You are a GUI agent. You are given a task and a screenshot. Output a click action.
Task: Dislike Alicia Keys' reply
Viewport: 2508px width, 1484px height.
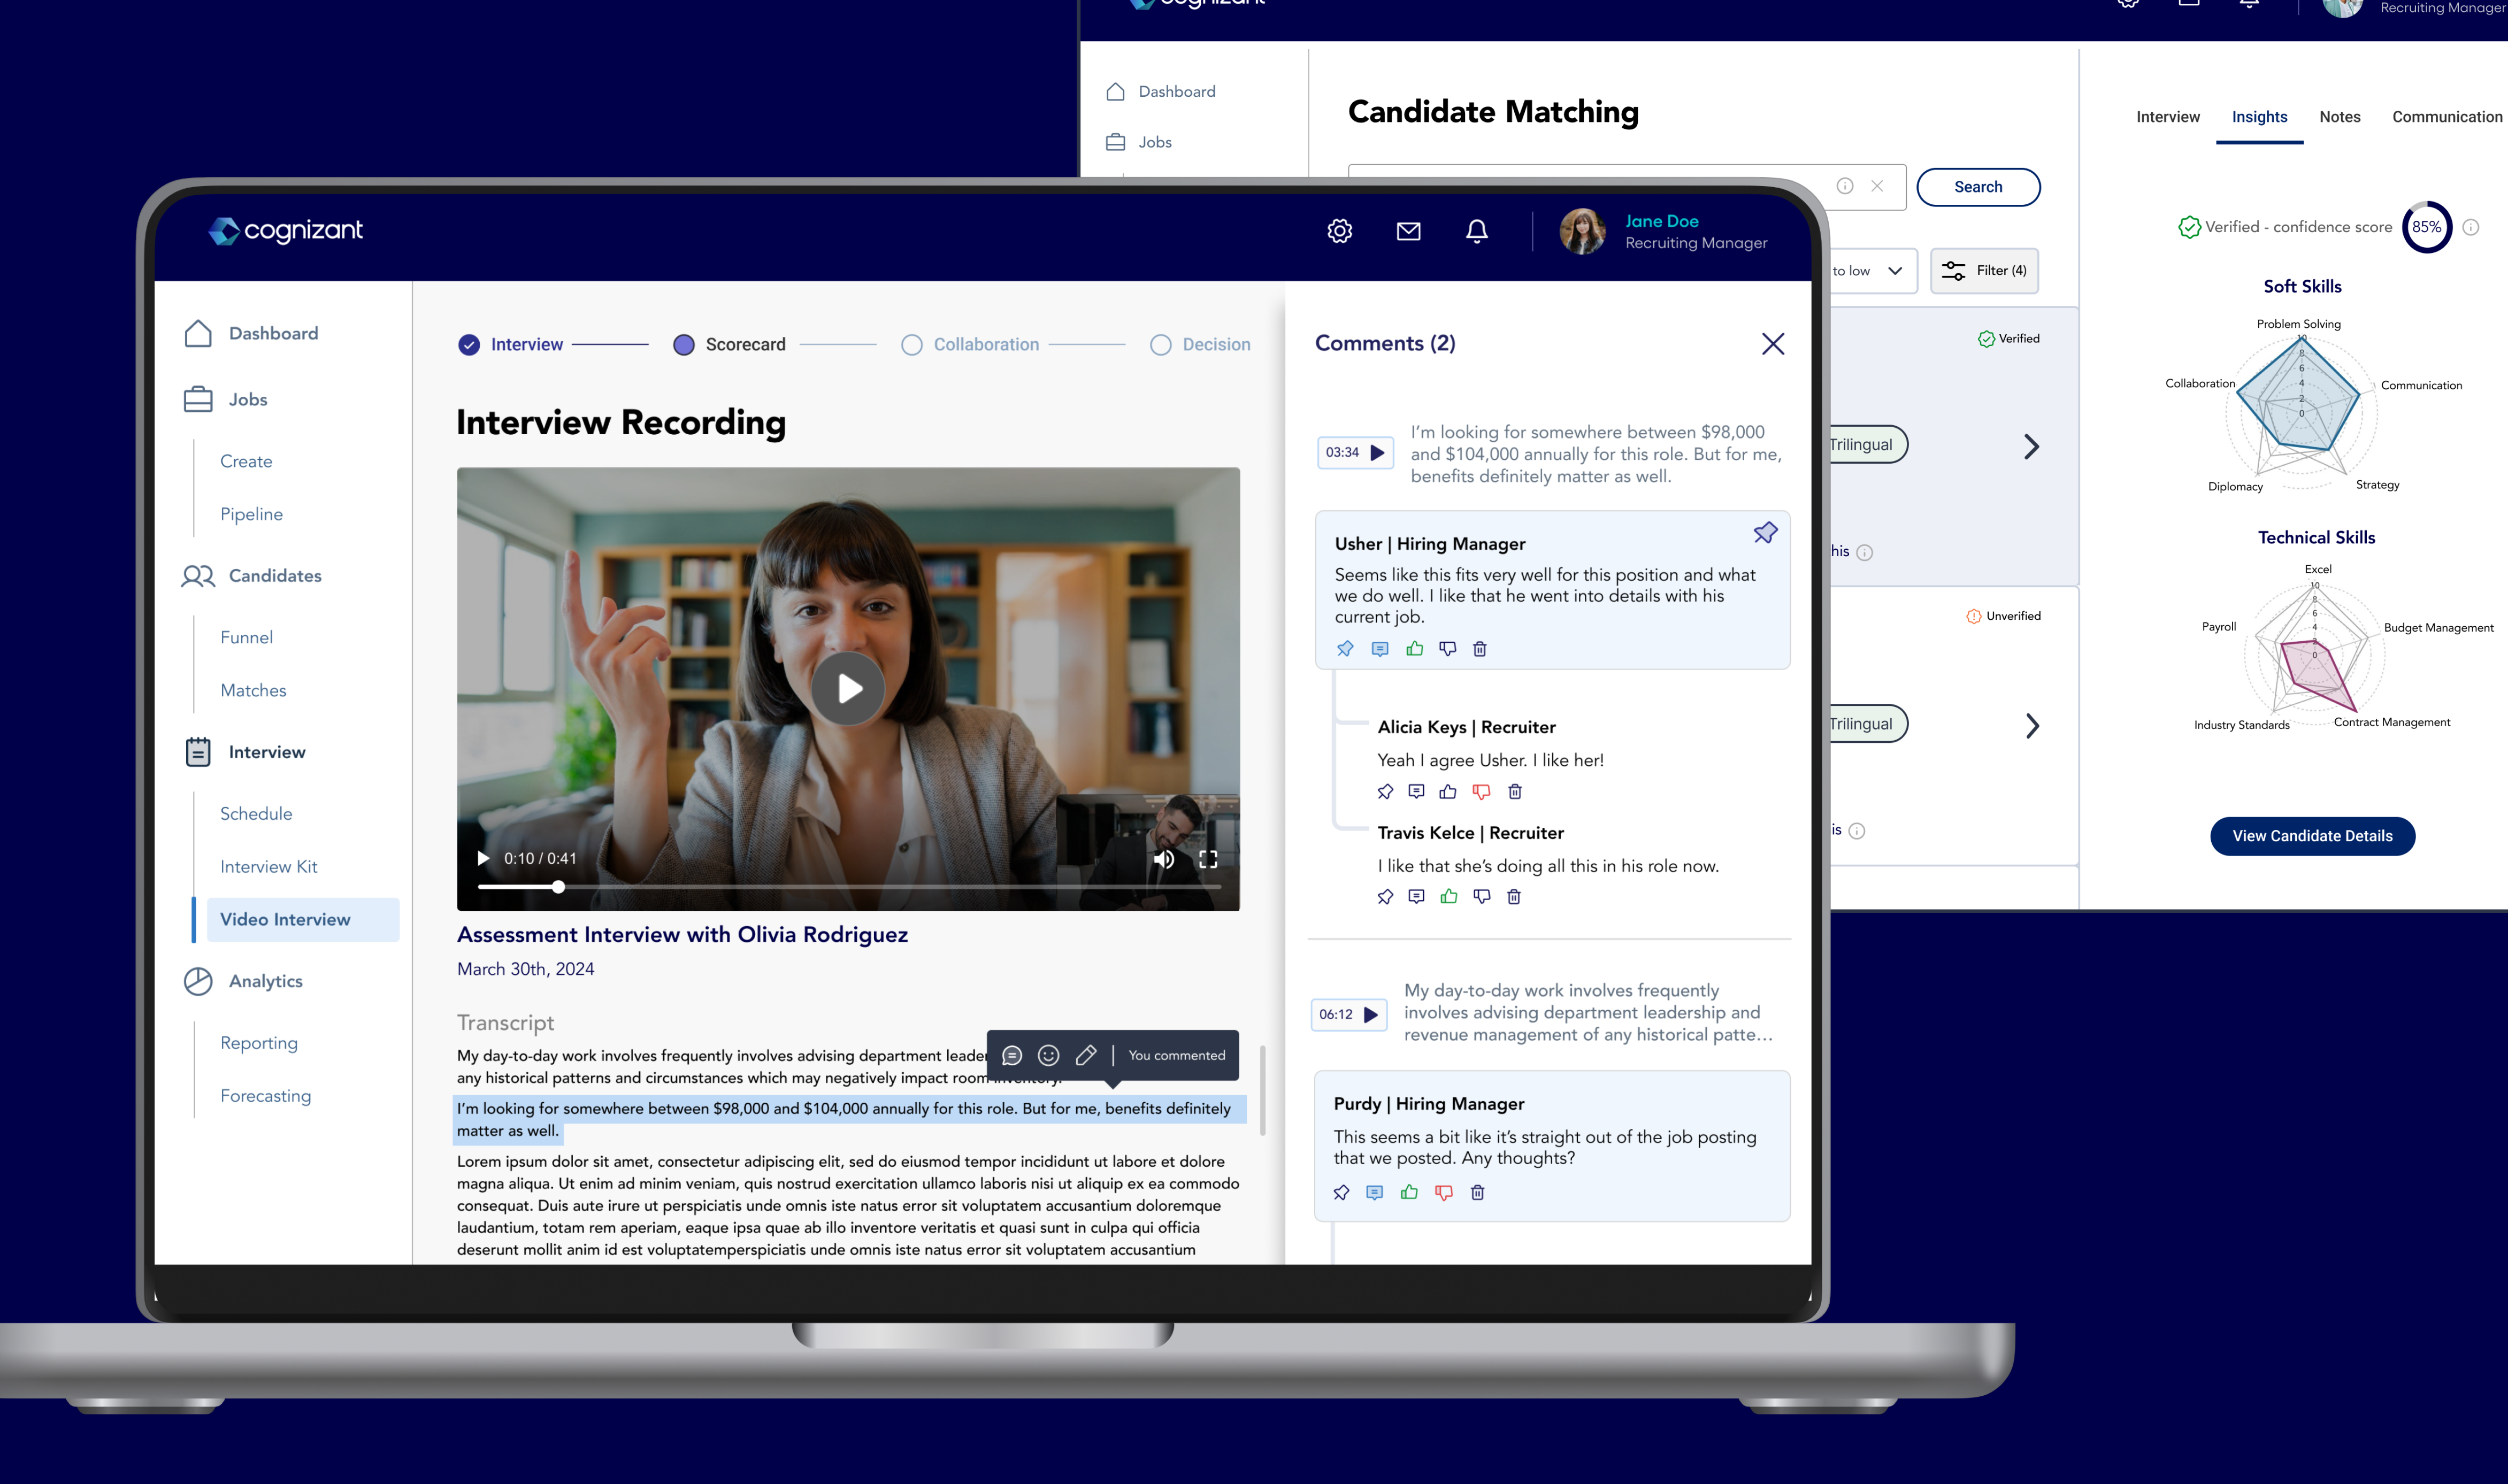click(x=1481, y=792)
